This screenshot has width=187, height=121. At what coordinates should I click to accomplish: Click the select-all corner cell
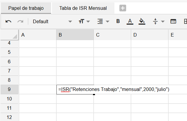click(x=9, y=35)
